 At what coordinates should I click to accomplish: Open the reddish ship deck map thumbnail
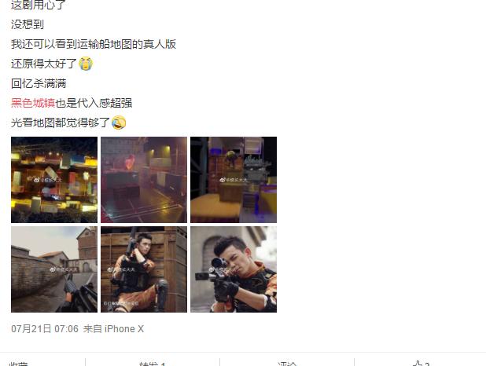coord(144,180)
